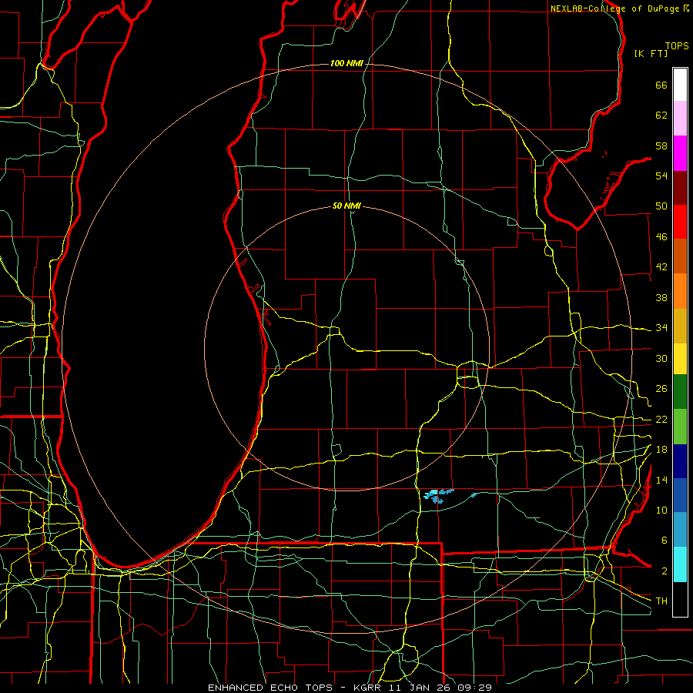693x693 pixels.
Task: Click the 34 value on the scale
Action: coord(661,328)
